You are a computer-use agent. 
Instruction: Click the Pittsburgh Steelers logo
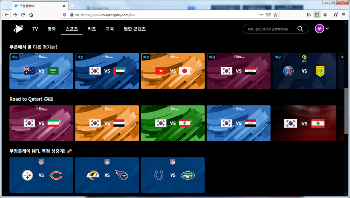[x=28, y=175]
